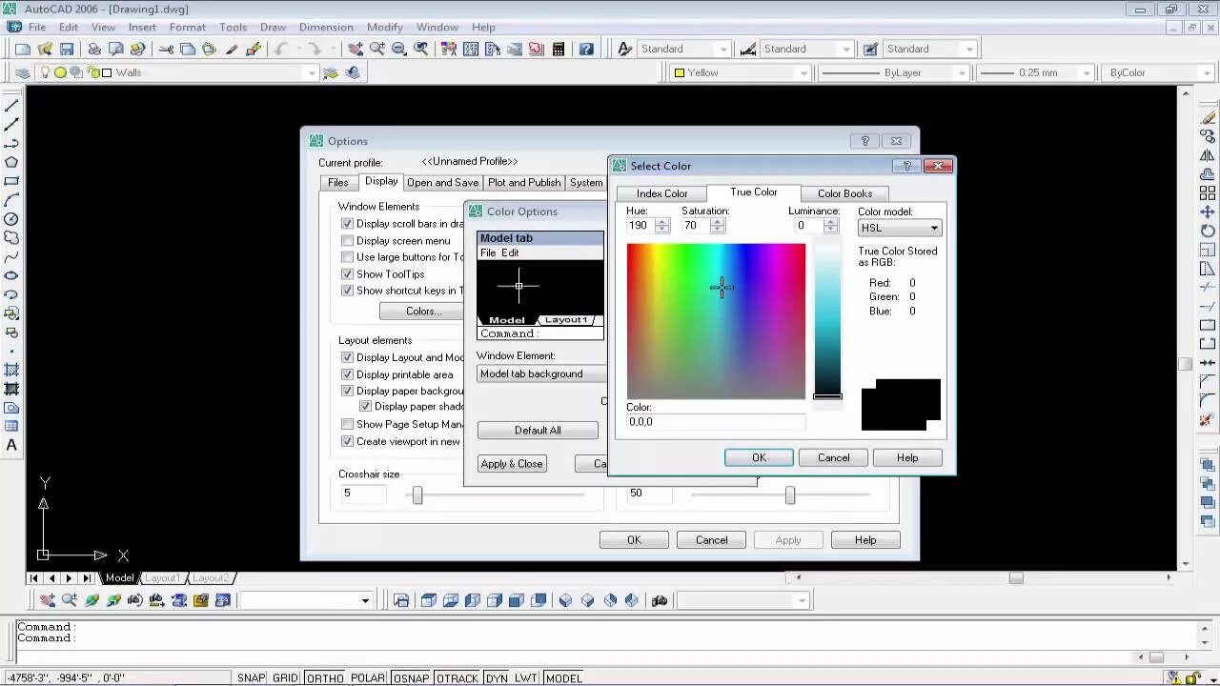
Task: Open the Dimension menu
Action: [x=326, y=27]
